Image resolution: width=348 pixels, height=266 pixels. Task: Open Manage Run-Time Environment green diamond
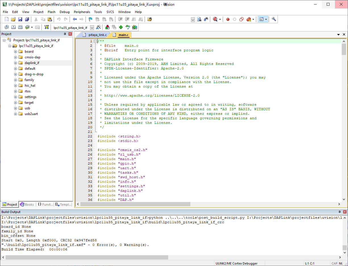coord(121,27)
